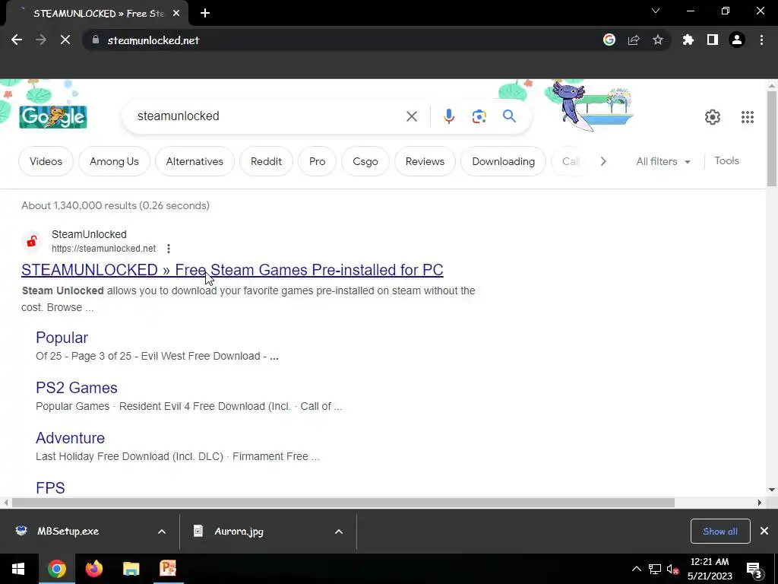Click the https://steamunlocked.net result URL

click(103, 249)
